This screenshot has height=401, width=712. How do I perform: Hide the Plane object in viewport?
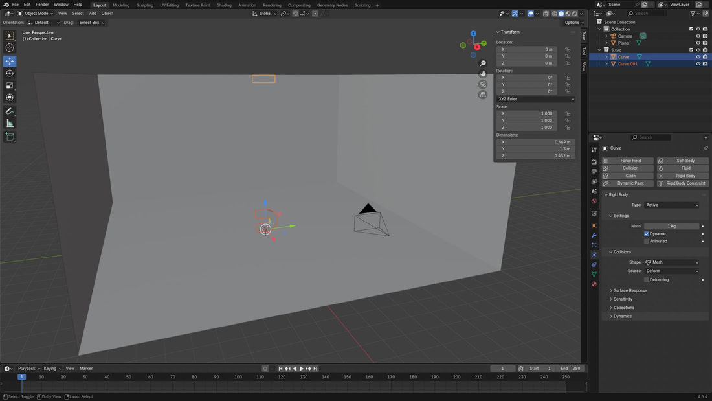[698, 43]
